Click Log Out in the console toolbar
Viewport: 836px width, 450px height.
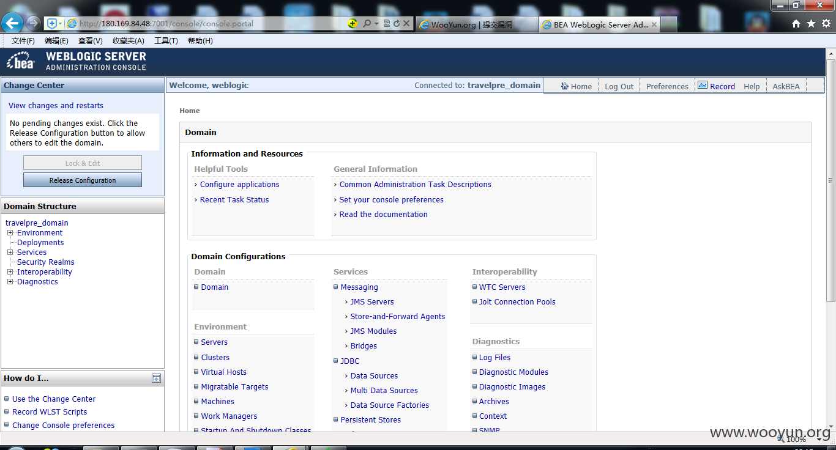pyautogui.click(x=619, y=86)
